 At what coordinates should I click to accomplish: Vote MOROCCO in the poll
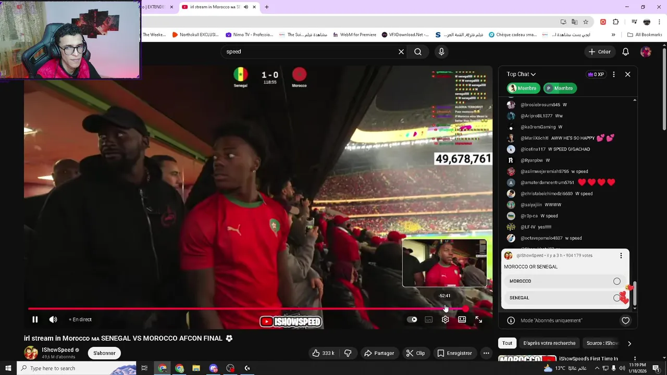[x=565, y=281]
